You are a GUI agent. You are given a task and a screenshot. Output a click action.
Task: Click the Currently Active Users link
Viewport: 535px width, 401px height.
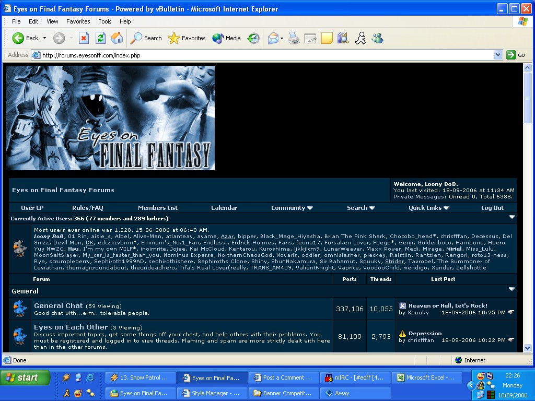(42, 218)
